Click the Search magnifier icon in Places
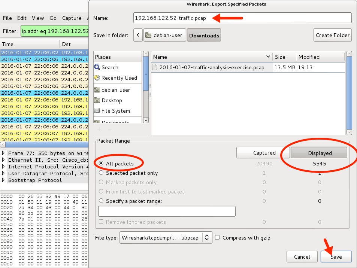357x268 pixels. tap(97, 67)
